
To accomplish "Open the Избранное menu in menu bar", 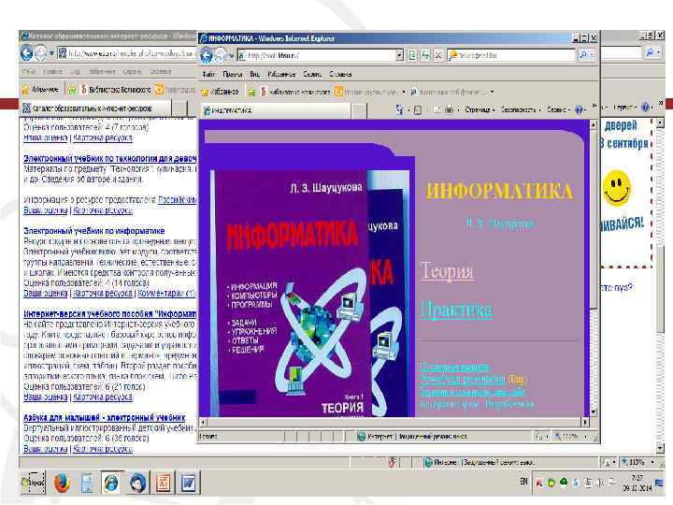I will click(281, 74).
